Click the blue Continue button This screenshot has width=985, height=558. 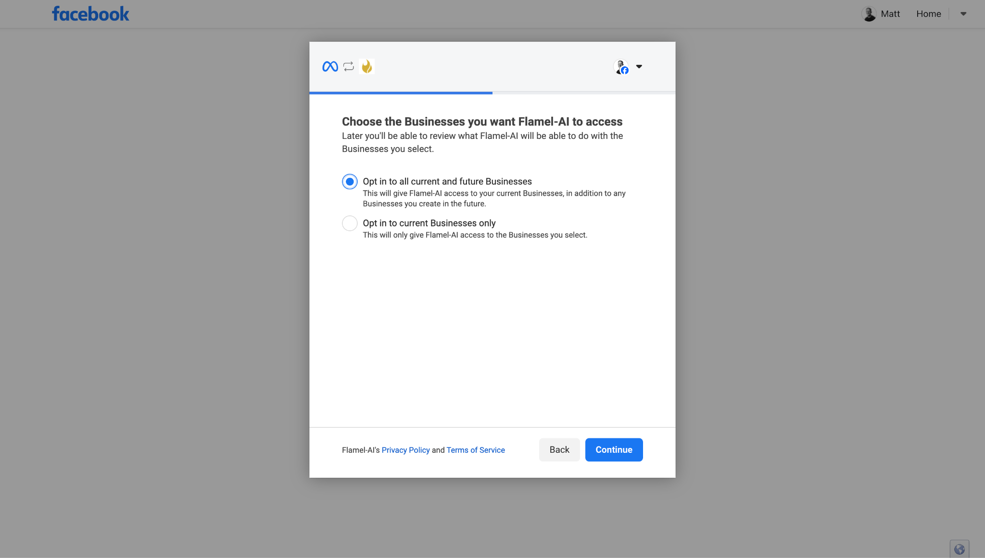[x=614, y=450]
